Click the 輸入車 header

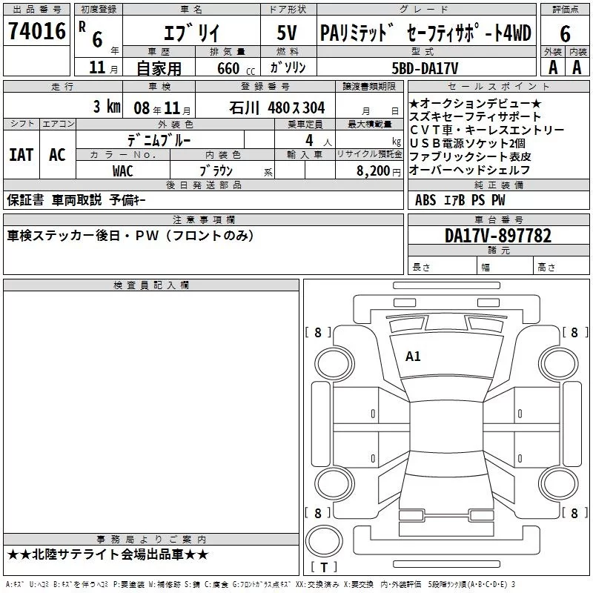point(305,154)
